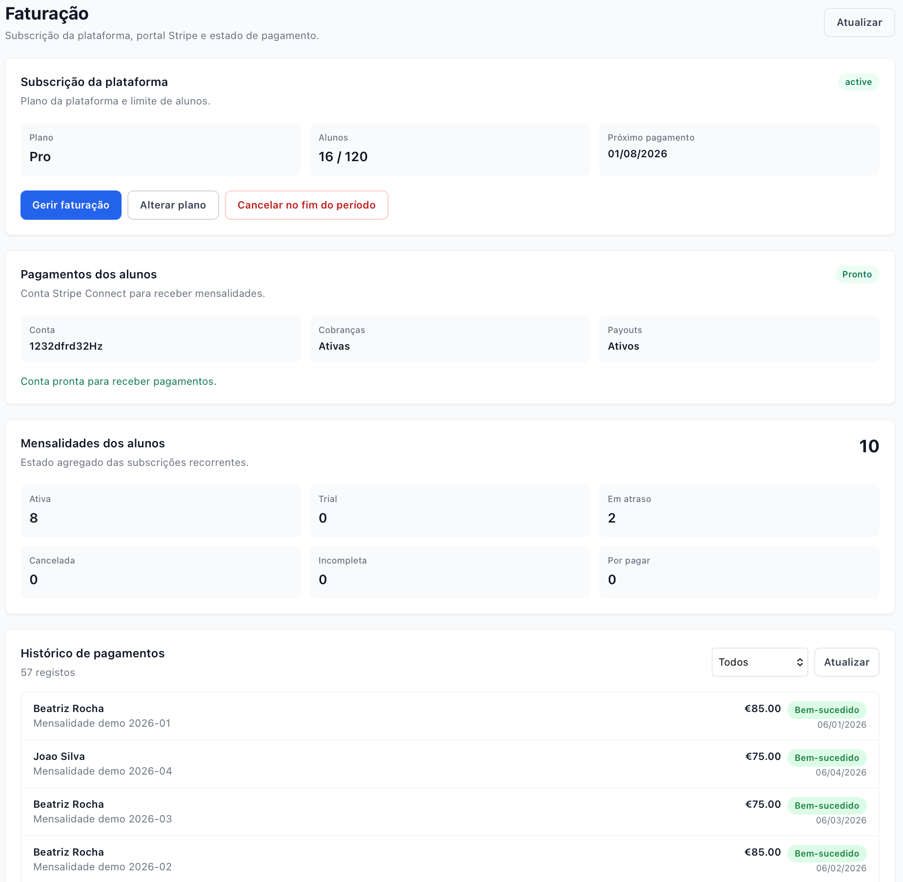Click the Em atraso count of 2
The image size is (903, 882).
pyautogui.click(x=612, y=518)
